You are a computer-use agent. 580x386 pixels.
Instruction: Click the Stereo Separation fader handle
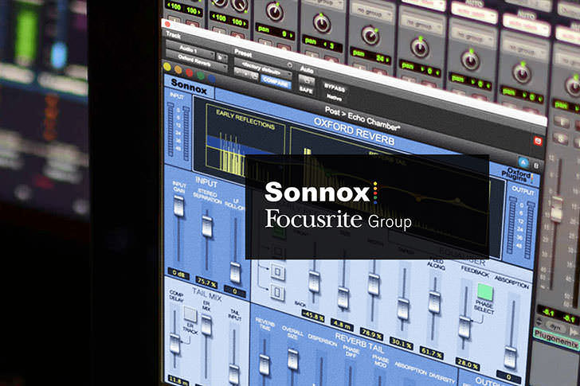(x=208, y=225)
